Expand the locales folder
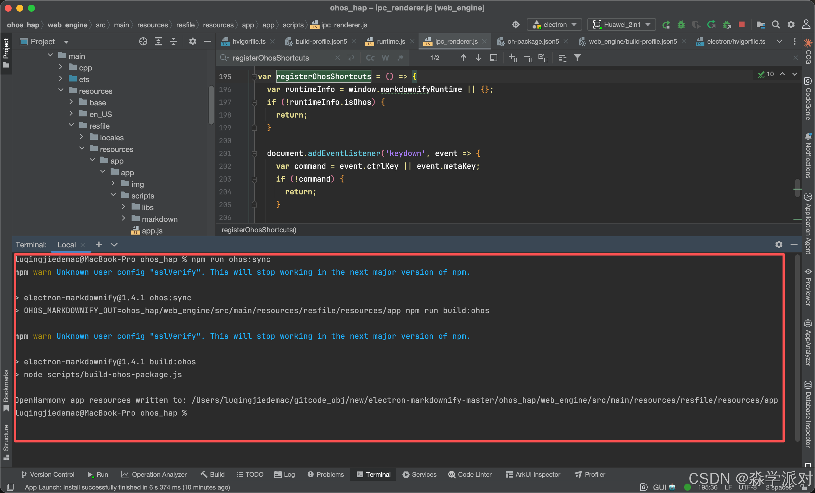 (x=82, y=137)
